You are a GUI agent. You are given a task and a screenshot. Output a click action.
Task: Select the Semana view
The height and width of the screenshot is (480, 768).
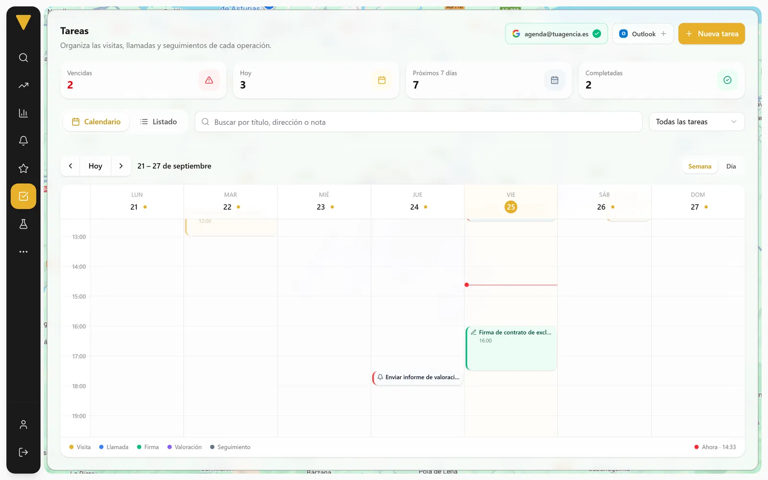700,167
